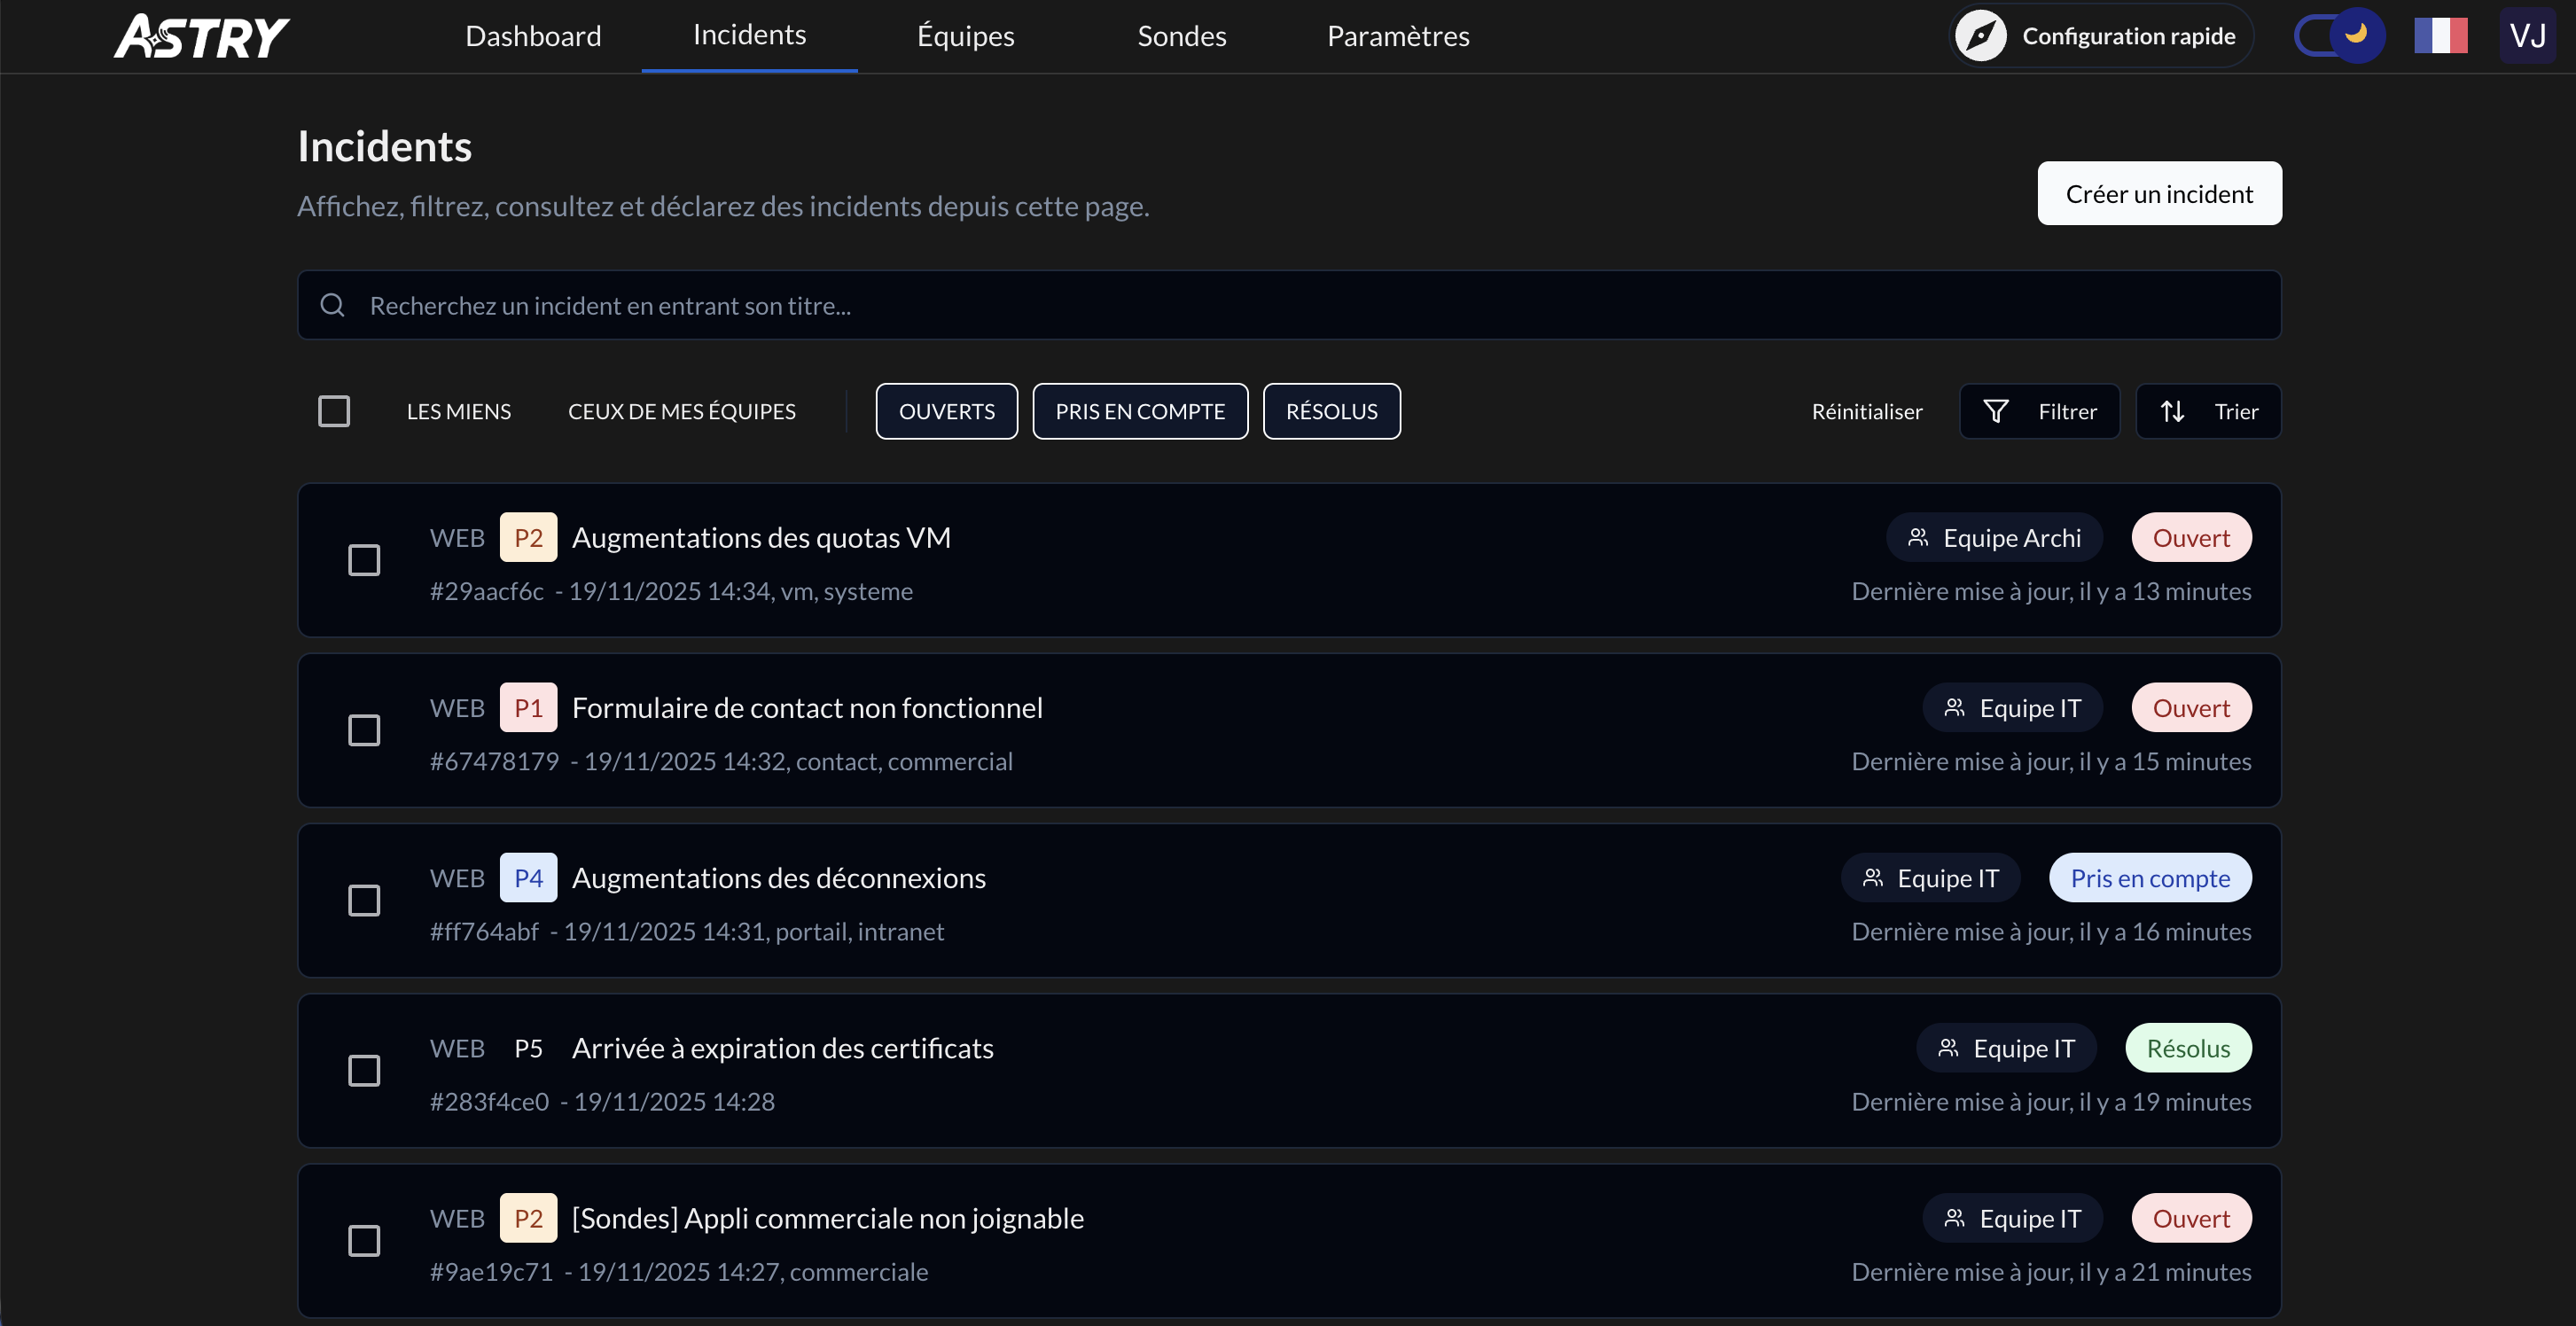2576x1326 pixels.
Task: Click the sort arrows Trier icon
Action: pos(2172,411)
